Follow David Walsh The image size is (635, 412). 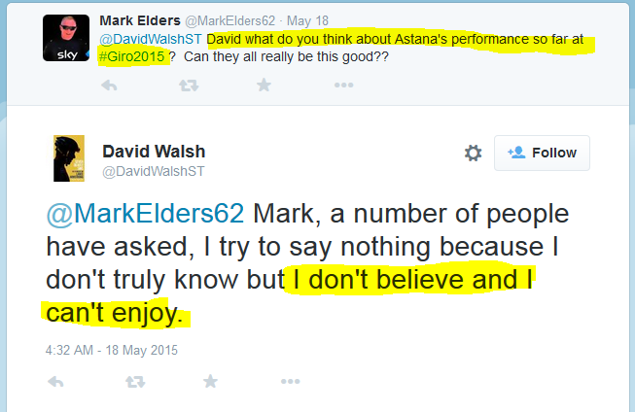pyautogui.click(x=542, y=153)
